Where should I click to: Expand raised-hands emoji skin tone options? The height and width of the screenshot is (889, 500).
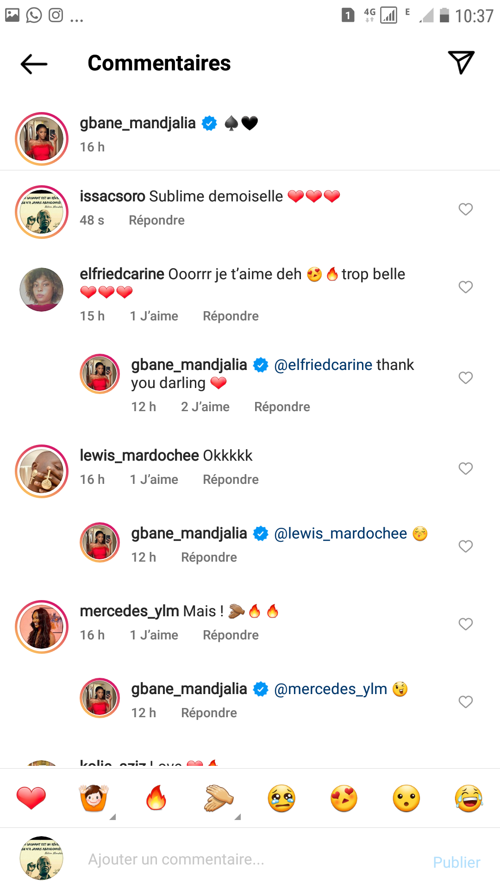point(112,817)
